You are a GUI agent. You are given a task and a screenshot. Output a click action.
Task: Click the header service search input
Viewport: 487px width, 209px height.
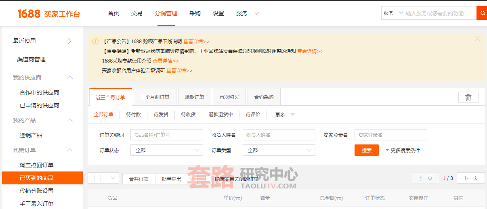tap(440, 13)
